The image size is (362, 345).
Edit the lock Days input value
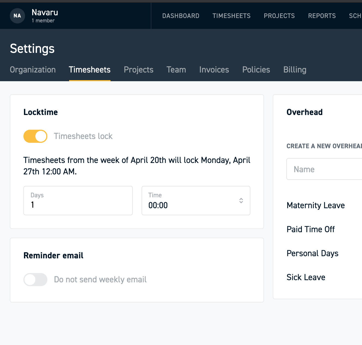pos(78,205)
